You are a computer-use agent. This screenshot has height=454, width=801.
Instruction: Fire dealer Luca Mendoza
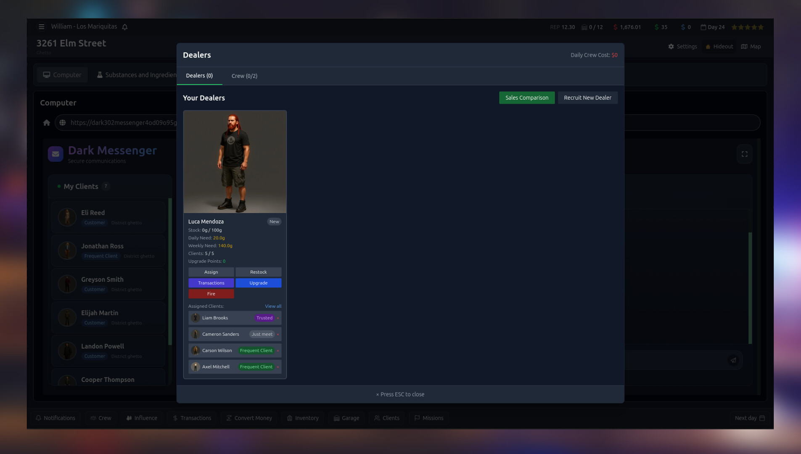pos(211,293)
